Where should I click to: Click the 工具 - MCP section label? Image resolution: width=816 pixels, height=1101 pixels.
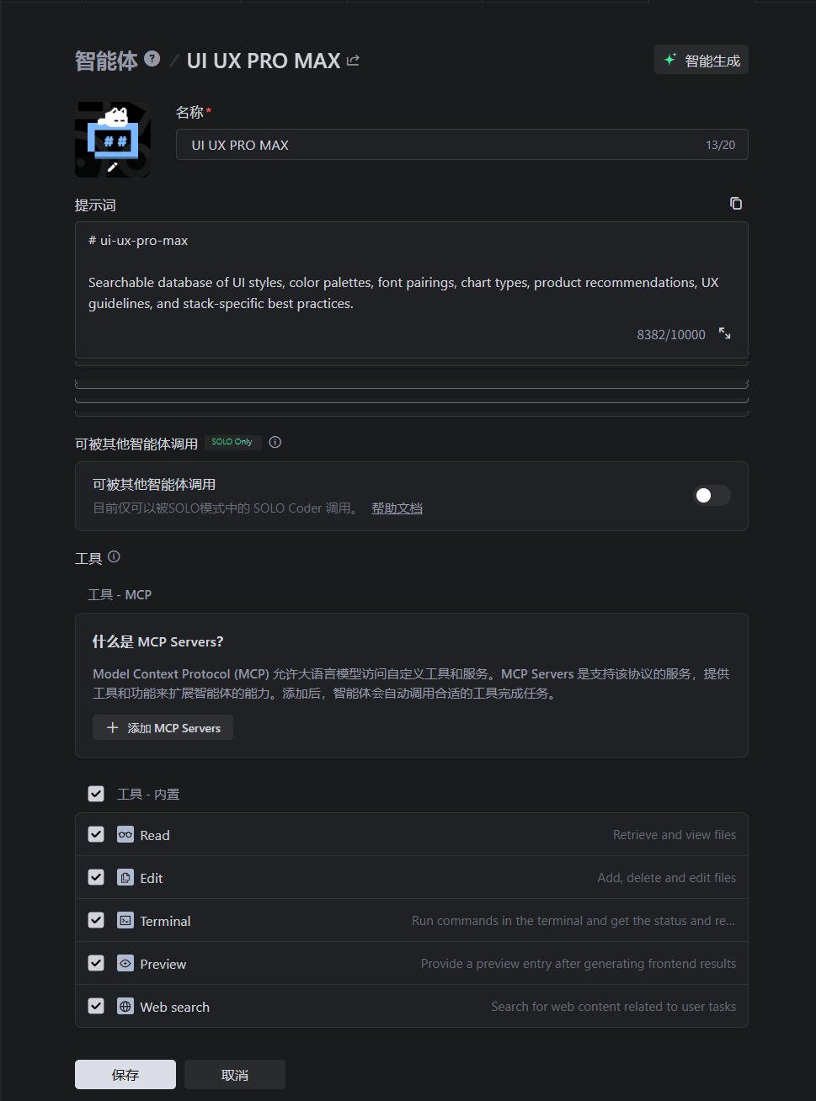pos(120,594)
